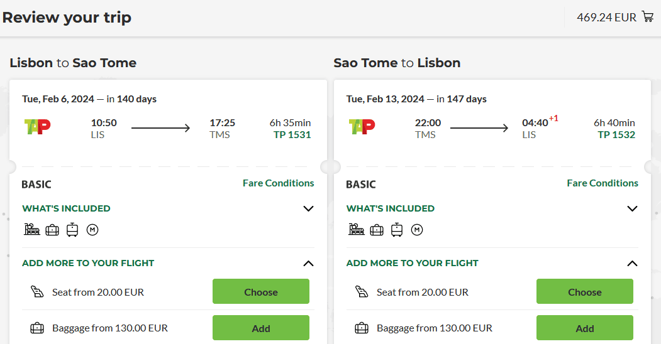Add baggage to the Lisbon to Sao Tome flight
661x344 pixels.
tap(260, 328)
